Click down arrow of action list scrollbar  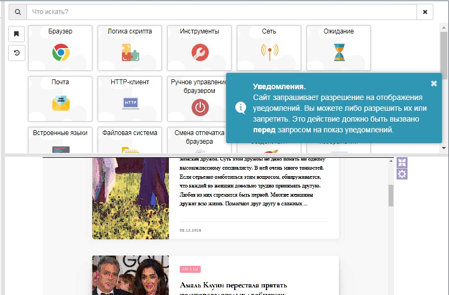tap(444, 148)
